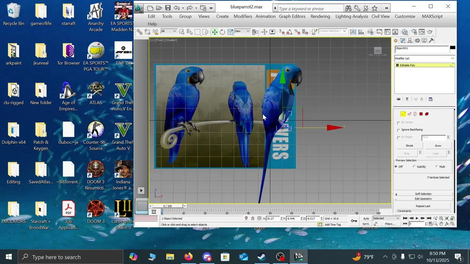Open the Modifier List dropdown
The width and height of the screenshot is (470, 264).
(x=424, y=58)
